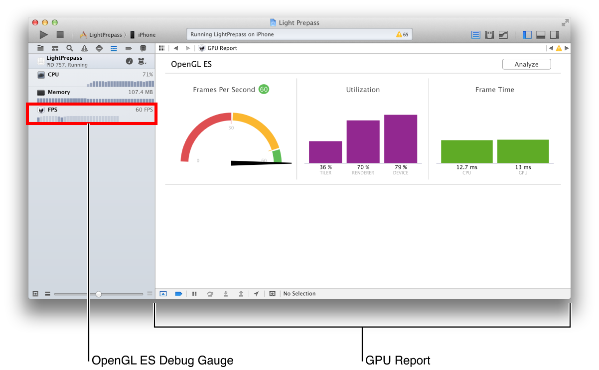The image size is (599, 370).
Task: Click the navigator detail level slider
Action: [99, 294]
